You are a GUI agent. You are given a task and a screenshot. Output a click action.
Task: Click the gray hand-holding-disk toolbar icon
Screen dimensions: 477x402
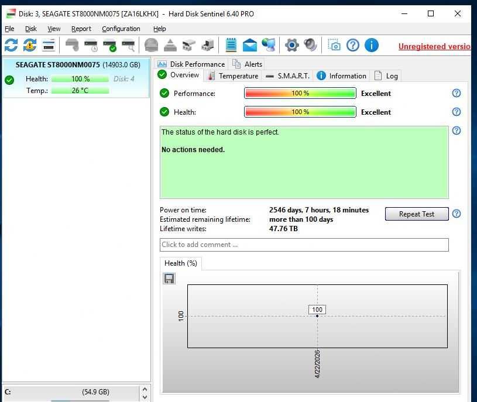click(72, 45)
